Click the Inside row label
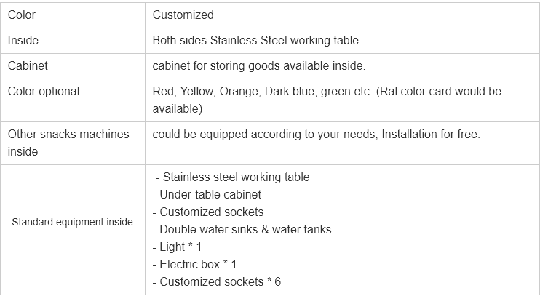The height and width of the screenshot is (296, 540). [23, 40]
